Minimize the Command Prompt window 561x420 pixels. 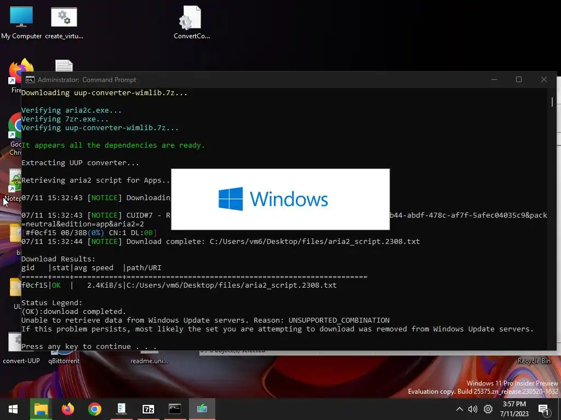pos(494,79)
